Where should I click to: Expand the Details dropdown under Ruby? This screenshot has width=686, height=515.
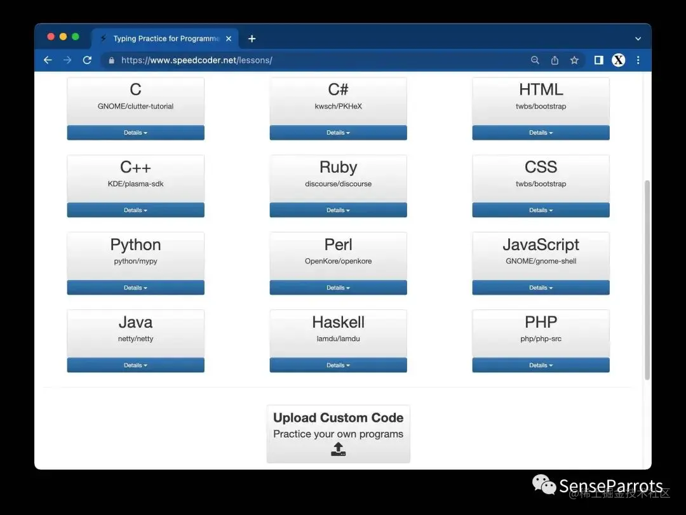pyautogui.click(x=338, y=210)
